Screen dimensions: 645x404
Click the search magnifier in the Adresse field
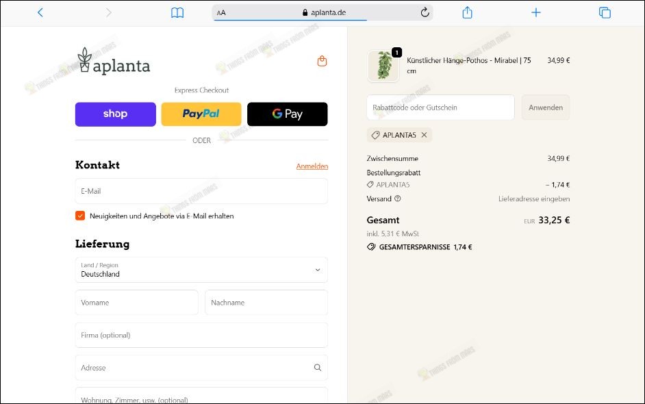318,368
